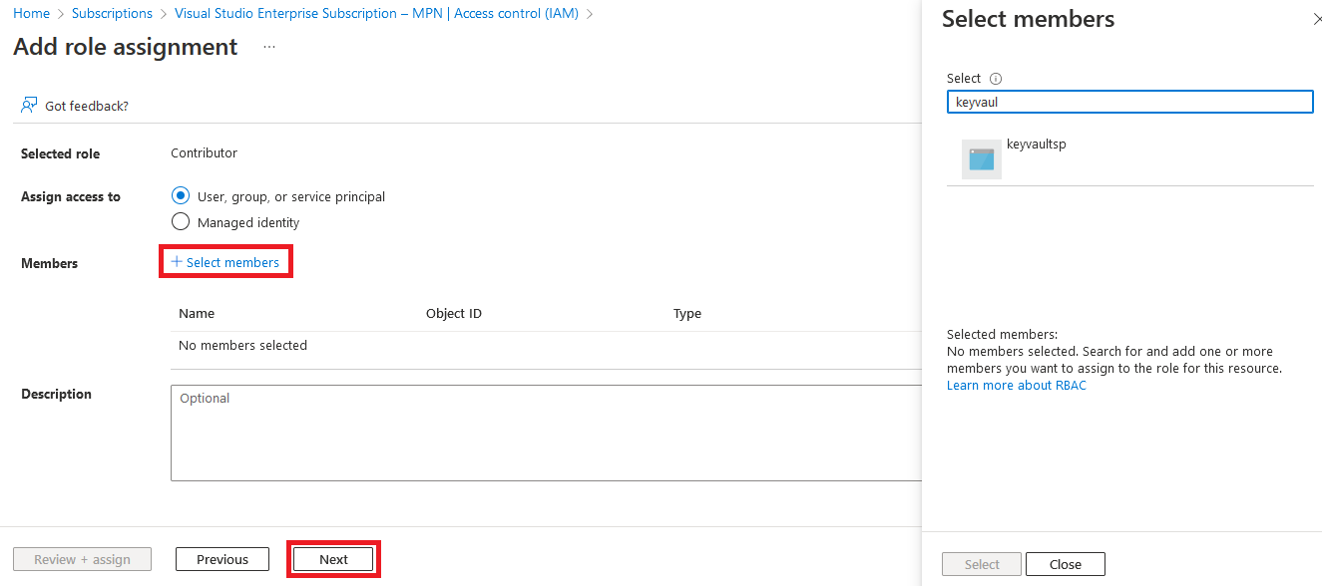Click the No members selected row
The height and width of the screenshot is (586, 1322).
coord(547,346)
